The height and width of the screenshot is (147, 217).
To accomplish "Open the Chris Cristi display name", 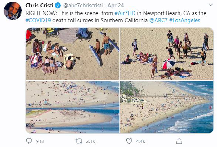I will pyautogui.click(x=39, y=6).
